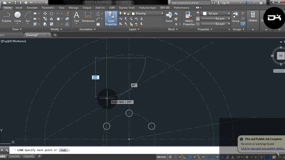The image size is (285, 160).
Task: Expand the Modify panel
Action: [x=57, y=29]
